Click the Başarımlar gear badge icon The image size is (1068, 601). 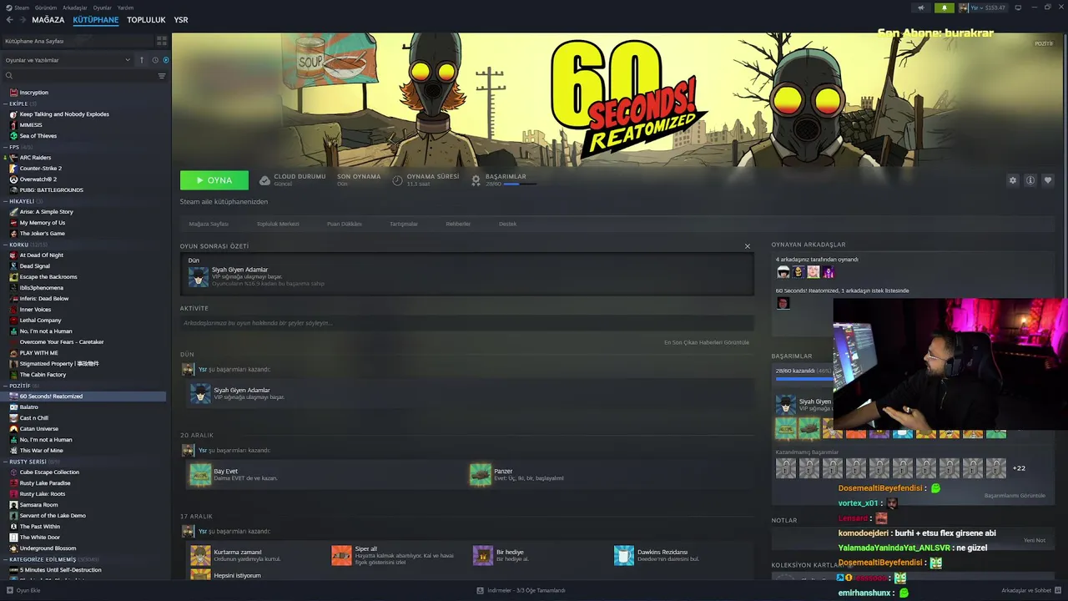click(476, 180)
